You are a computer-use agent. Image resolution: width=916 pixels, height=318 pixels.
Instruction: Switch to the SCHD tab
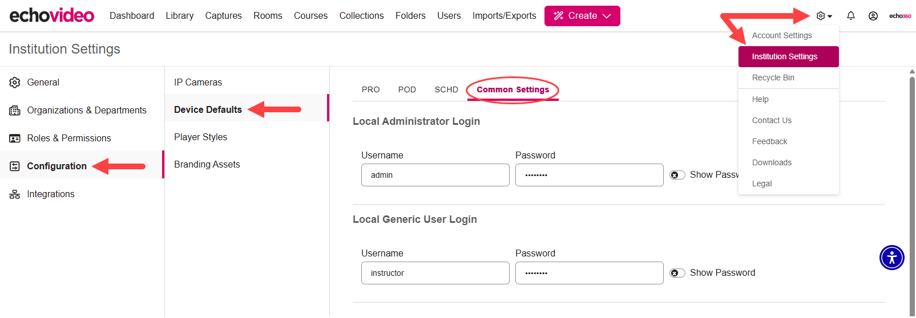446,89
